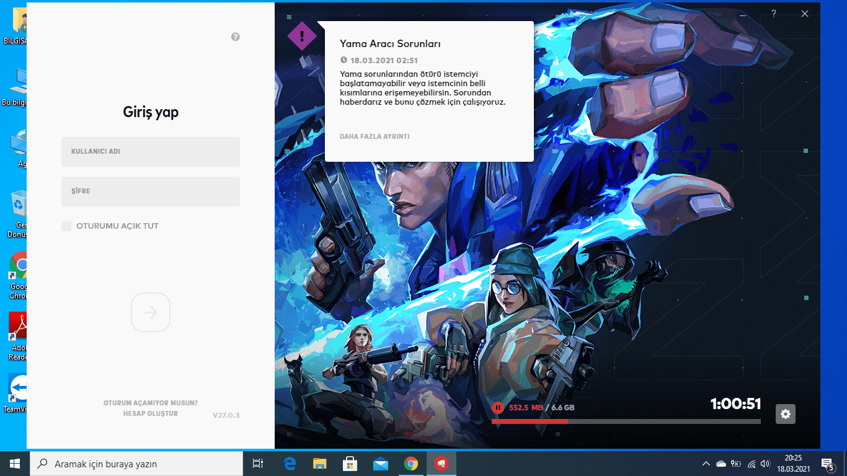Launch Google Chrome from the taskbar
Image resolution: width=847 pixels, height=476 pixels.
coord(410,464)
